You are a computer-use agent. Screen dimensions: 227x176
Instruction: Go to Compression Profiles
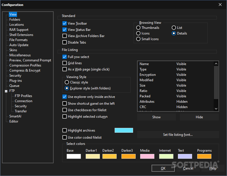pos(25,65)
